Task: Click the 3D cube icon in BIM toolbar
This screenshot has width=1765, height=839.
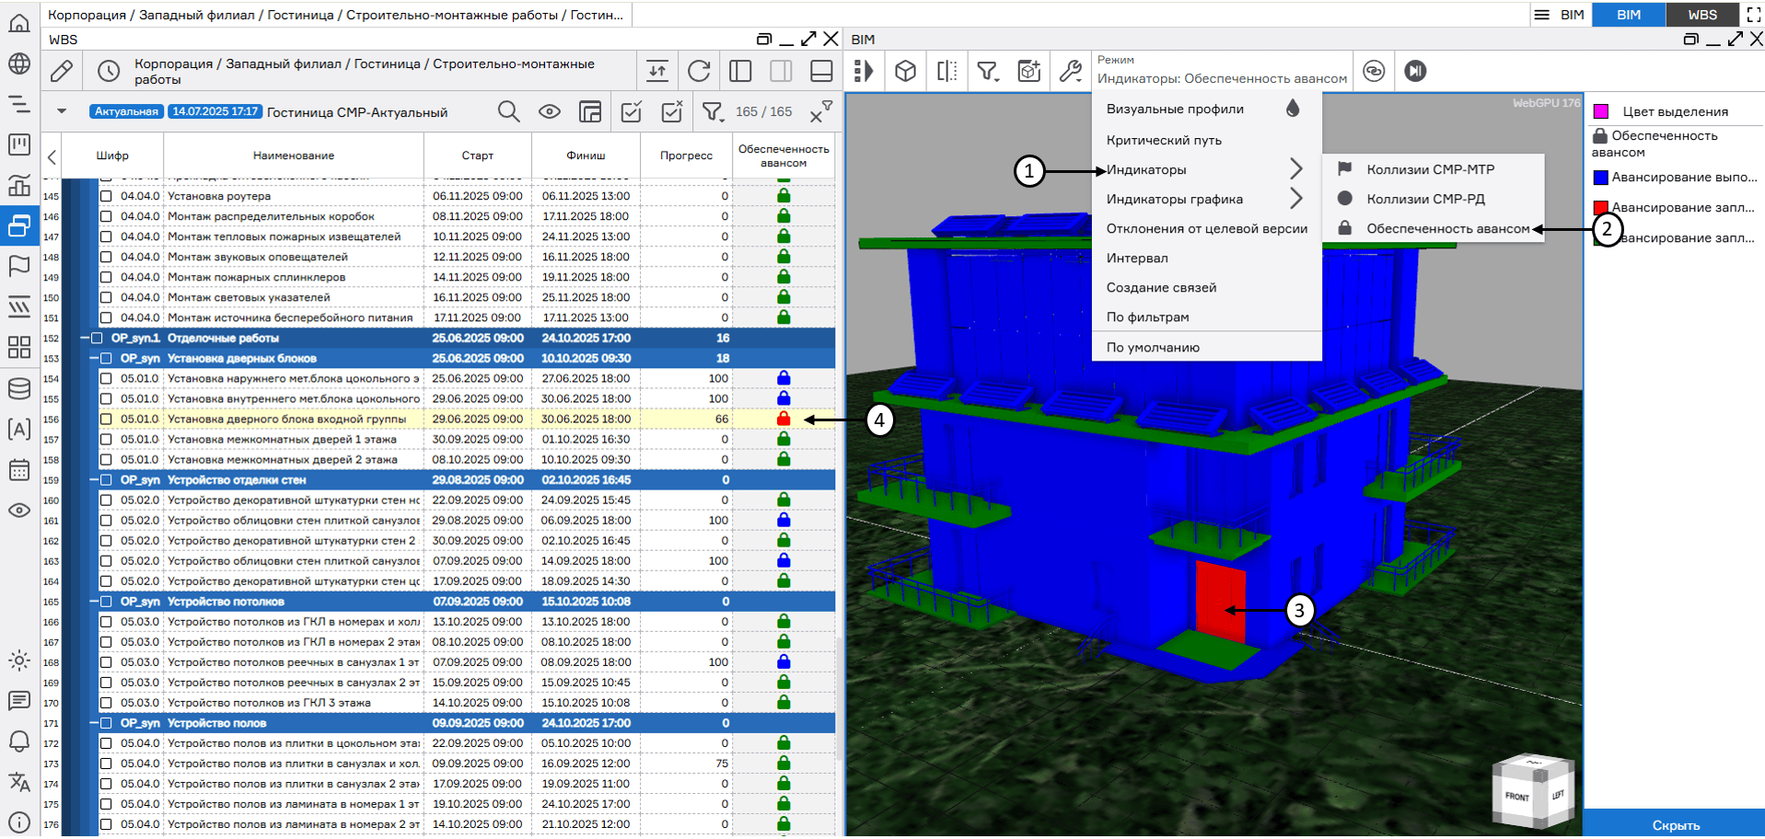Action: (x=905, y=71)
